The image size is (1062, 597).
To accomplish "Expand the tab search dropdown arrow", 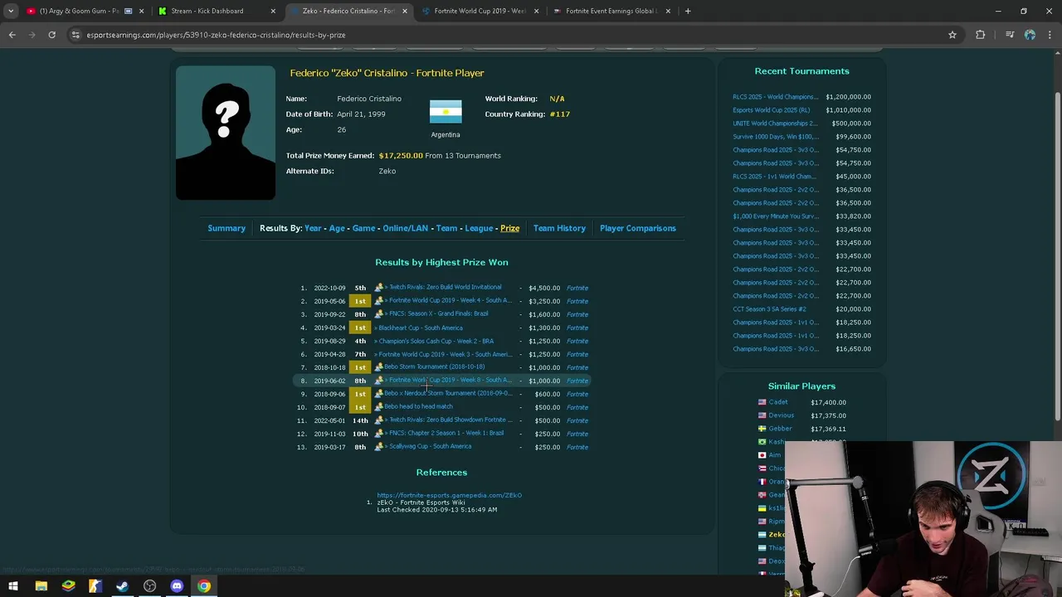I will (x=10, y=11).
